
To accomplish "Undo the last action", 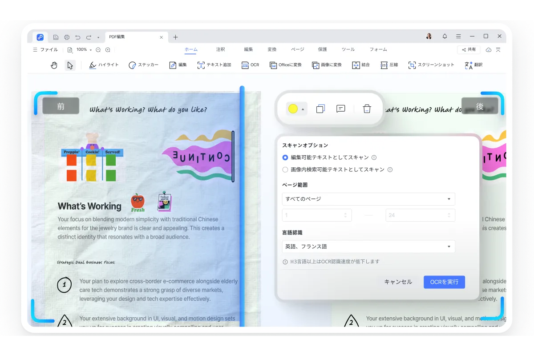I will coord(78,37).
